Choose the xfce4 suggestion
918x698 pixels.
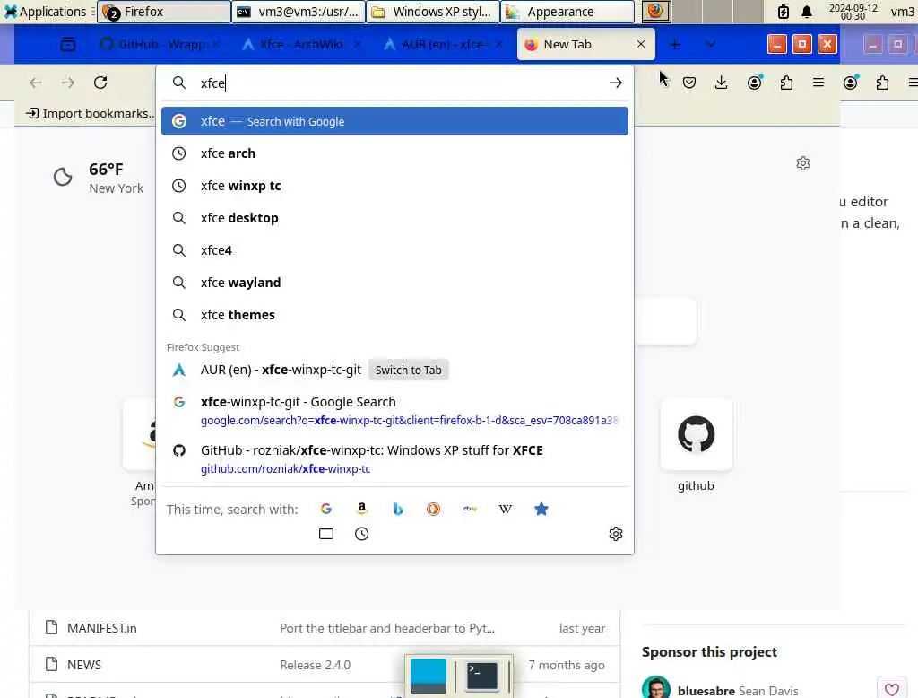394,250
